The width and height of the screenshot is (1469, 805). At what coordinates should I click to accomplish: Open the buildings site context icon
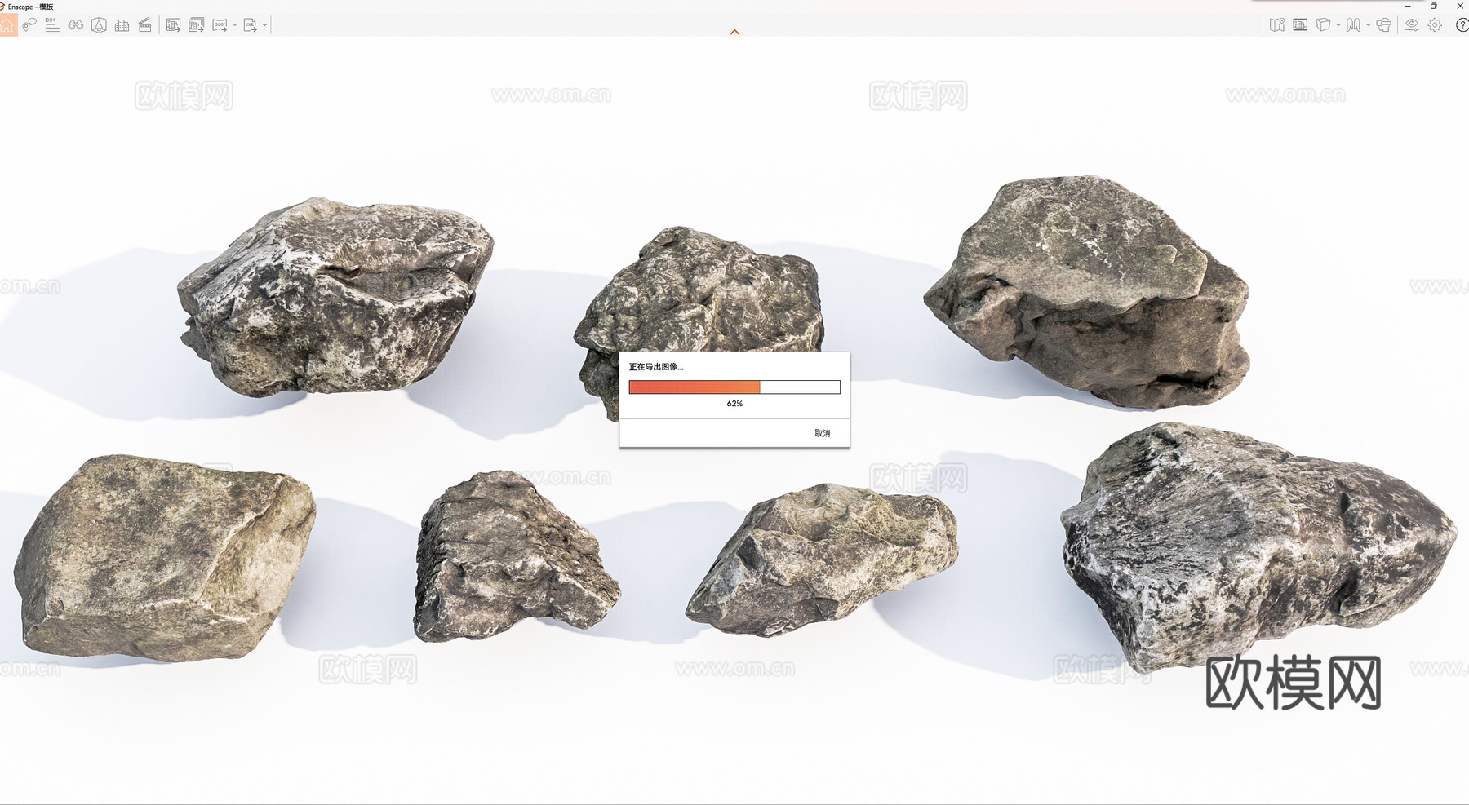click(122, 25)
